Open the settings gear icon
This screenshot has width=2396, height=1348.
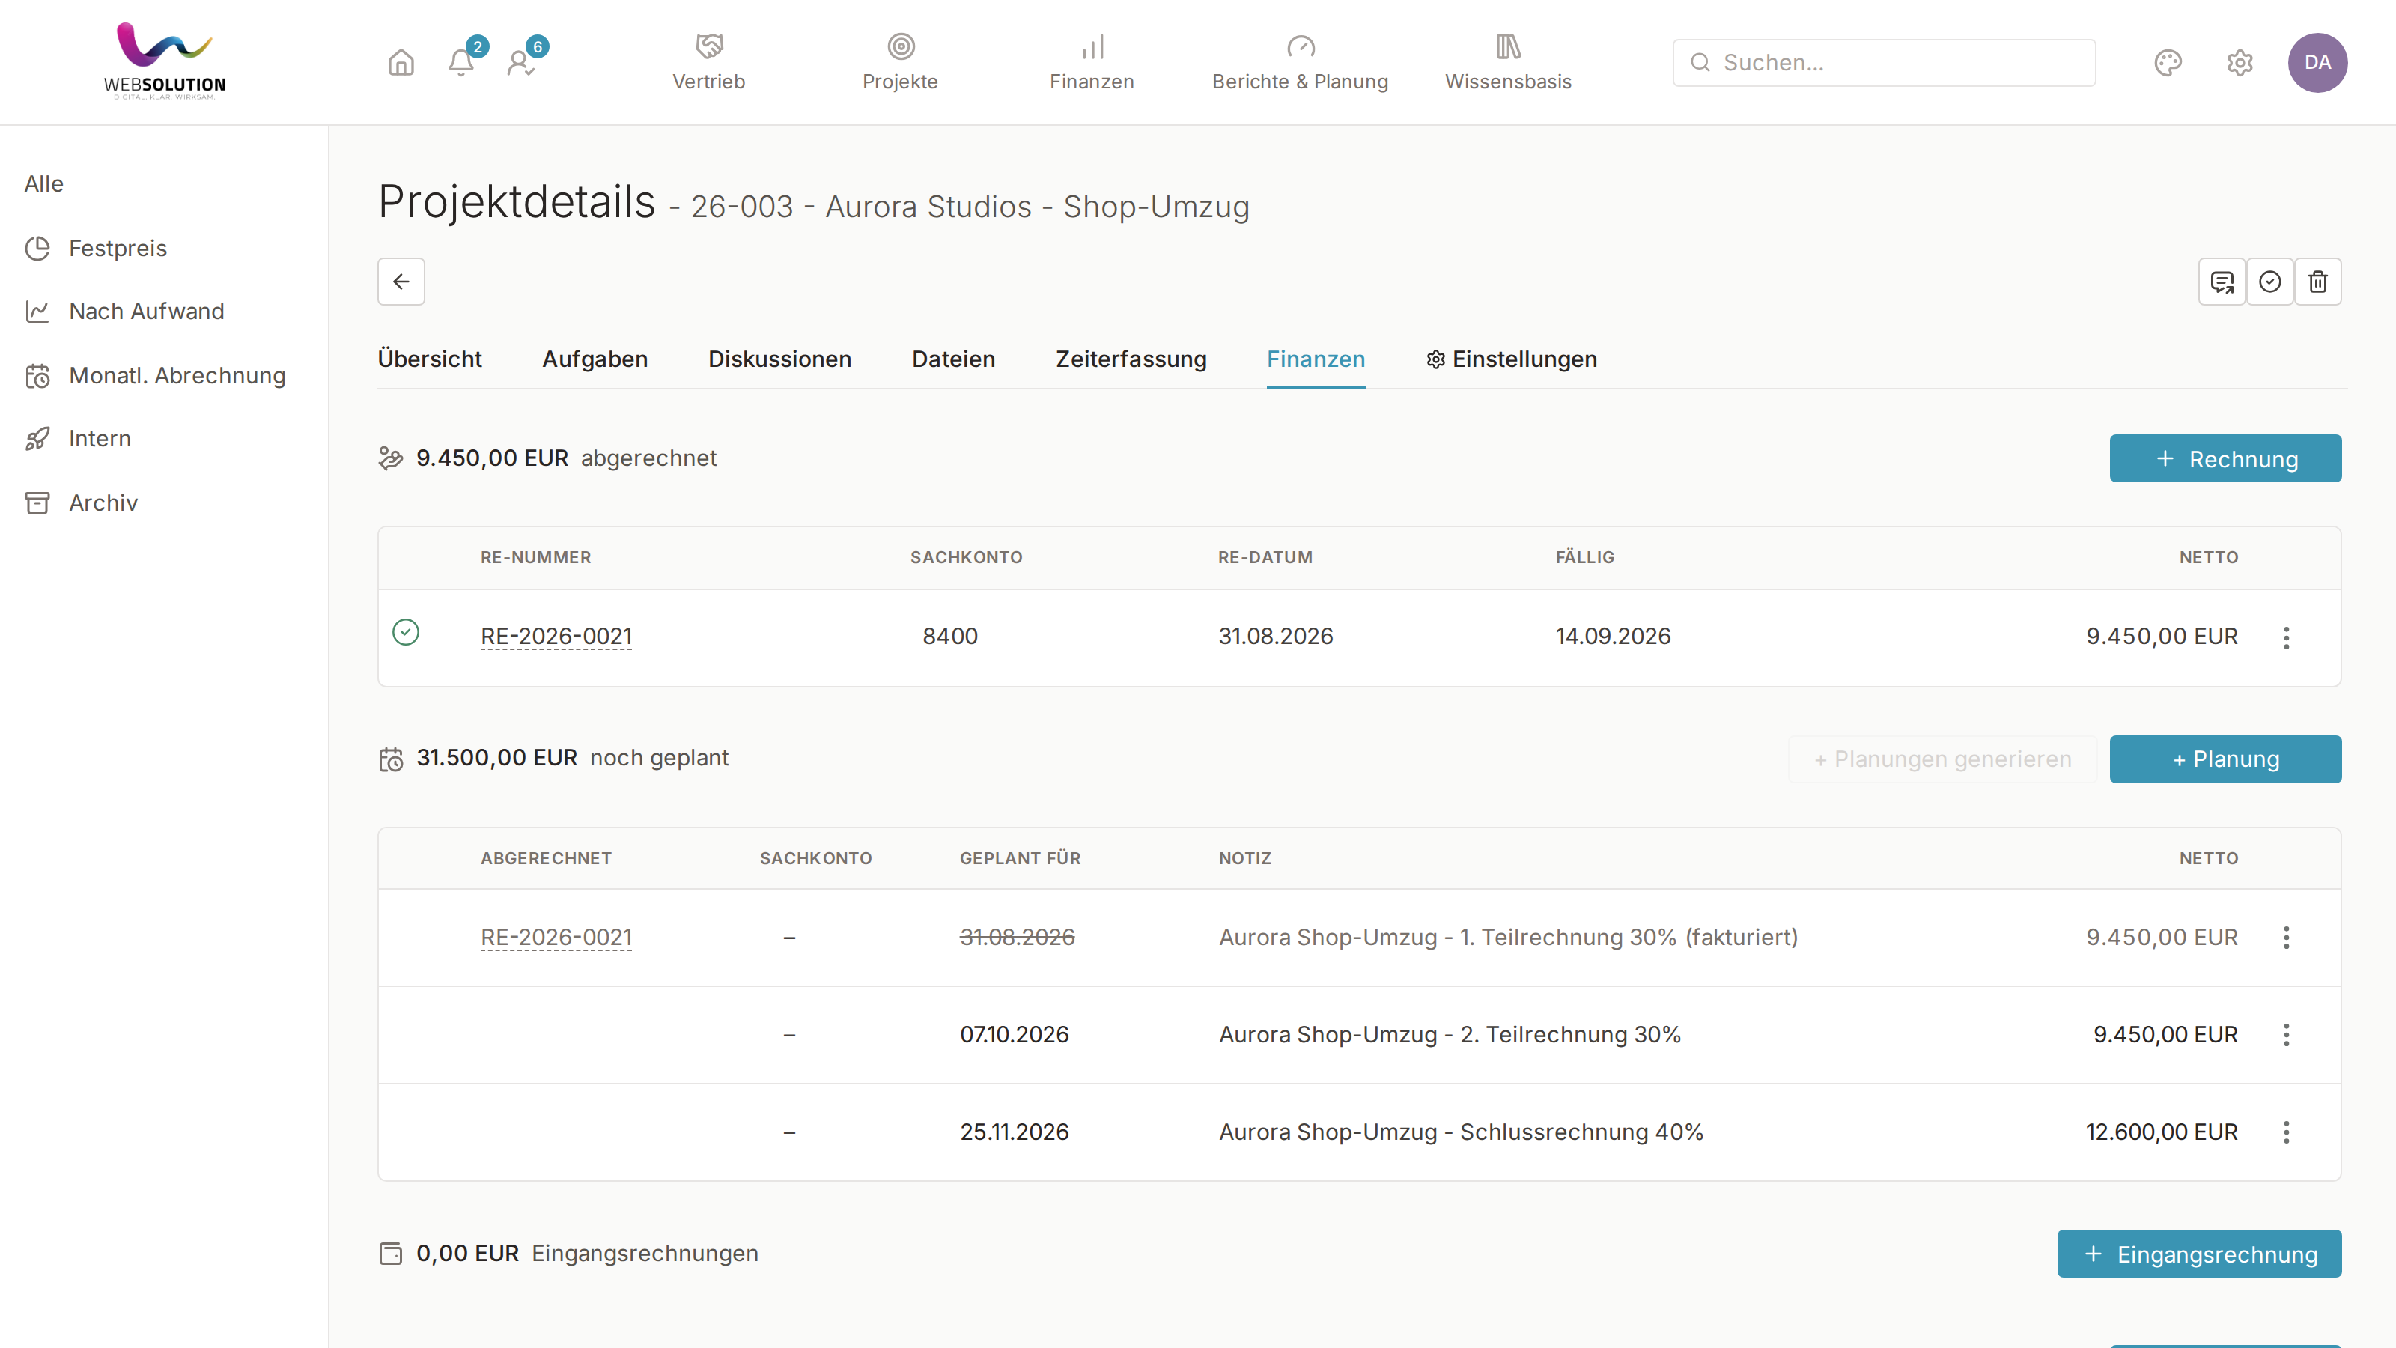point(2240,62)
